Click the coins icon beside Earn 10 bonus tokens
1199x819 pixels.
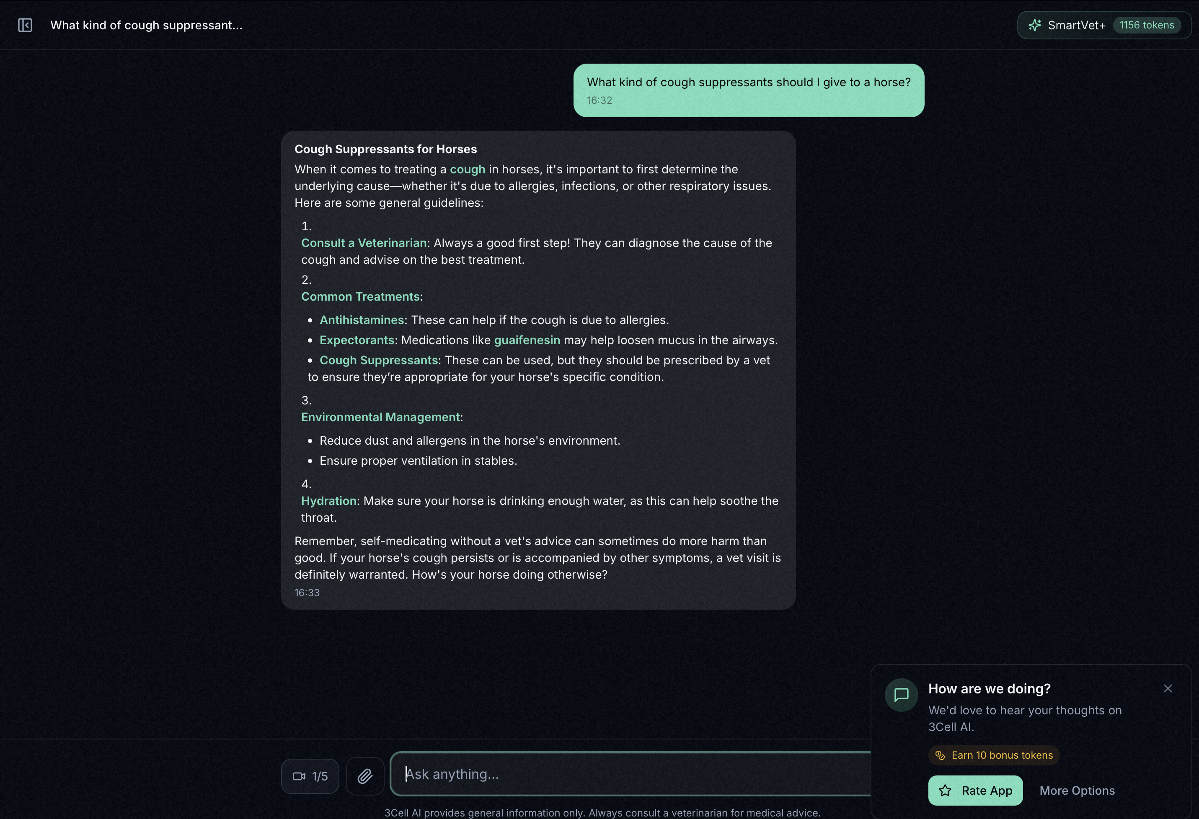coord(940,755)
